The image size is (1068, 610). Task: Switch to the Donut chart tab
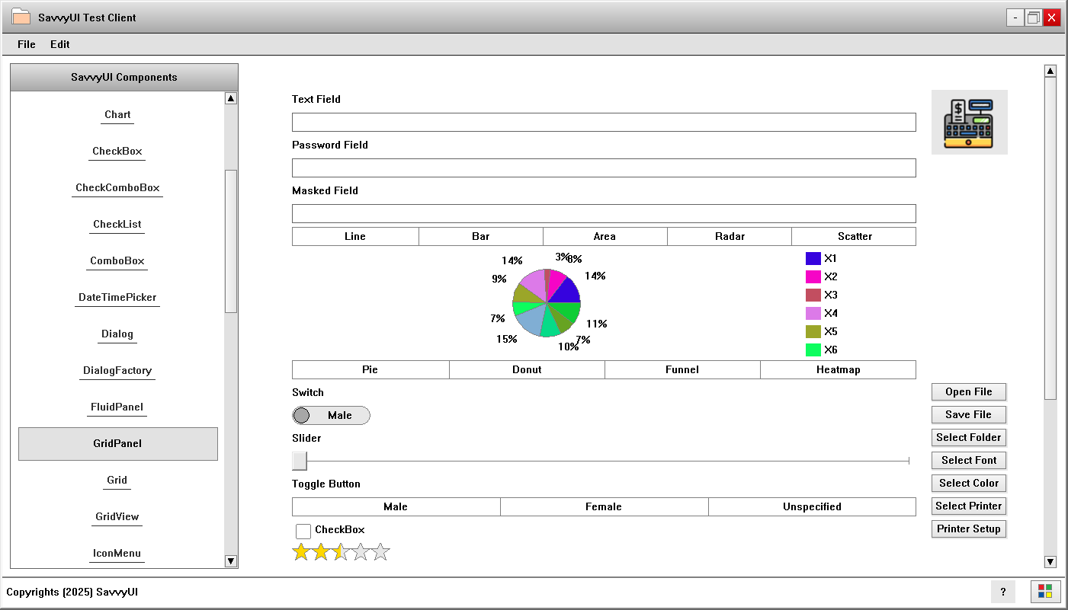527,369
